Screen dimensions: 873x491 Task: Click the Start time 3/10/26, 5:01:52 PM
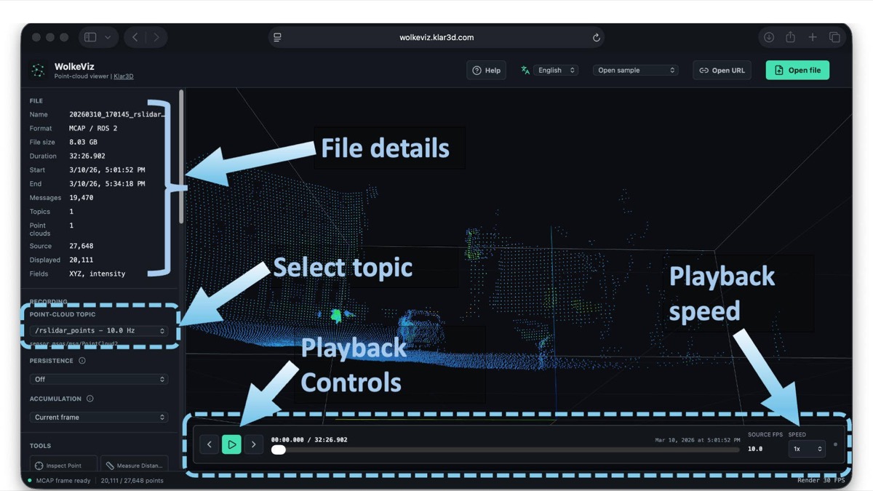(x=107, y=169)
